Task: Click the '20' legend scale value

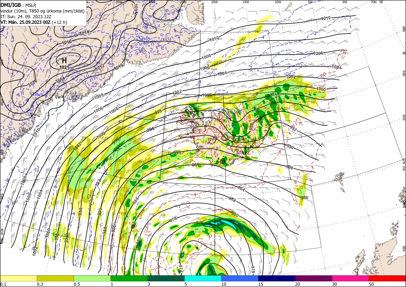Action: point(298,284)
